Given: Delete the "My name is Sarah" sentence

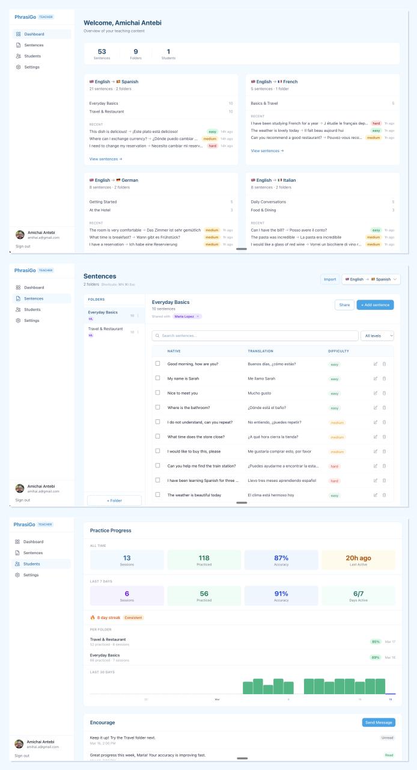Looking at the screenshot, I should (385, 378).
